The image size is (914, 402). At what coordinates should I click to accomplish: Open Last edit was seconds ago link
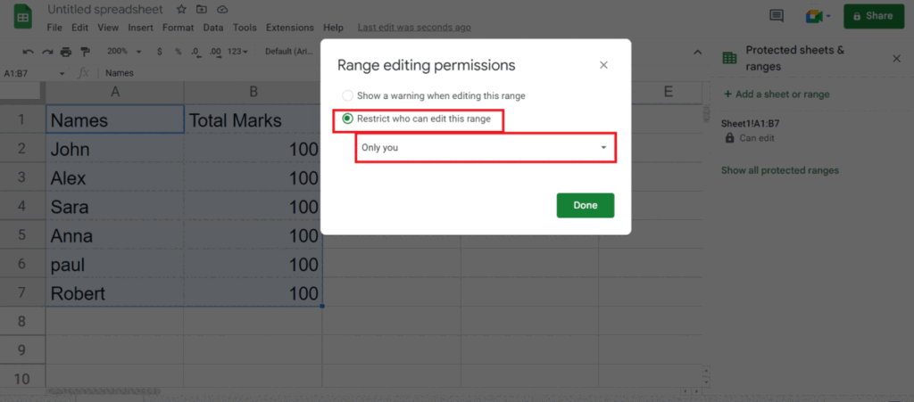pos(414,28)
